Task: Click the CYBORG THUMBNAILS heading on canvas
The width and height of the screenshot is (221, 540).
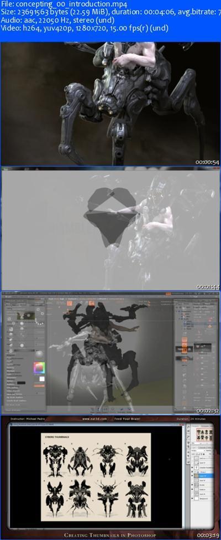Action: tap(57, 436)
